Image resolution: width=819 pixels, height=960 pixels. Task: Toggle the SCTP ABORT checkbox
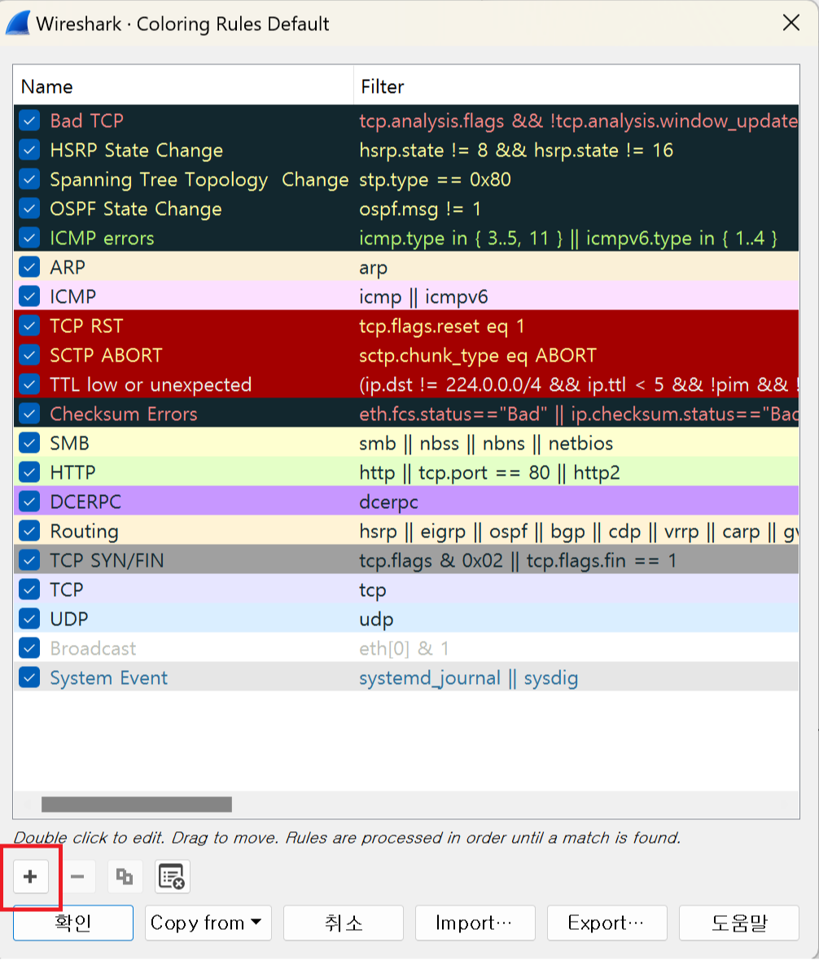pyautogui.click(x=29, y=355)
